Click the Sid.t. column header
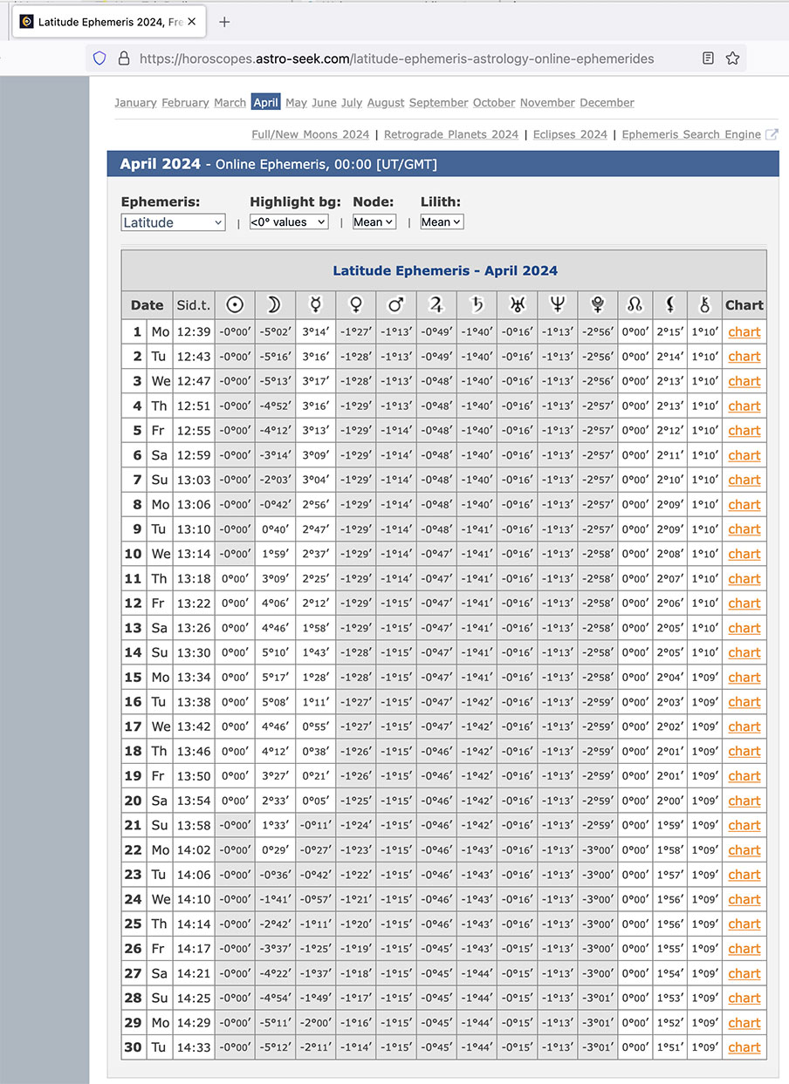Screen dimensions: 789x1084 [x=194, y=305]
